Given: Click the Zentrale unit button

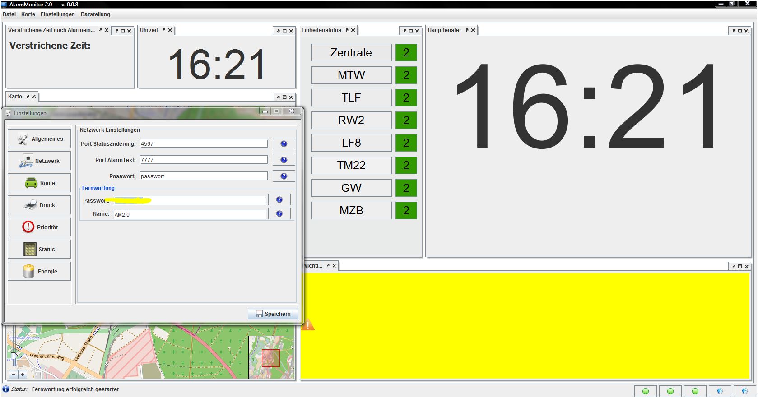Looking at the screenshot, I should 351,53.
